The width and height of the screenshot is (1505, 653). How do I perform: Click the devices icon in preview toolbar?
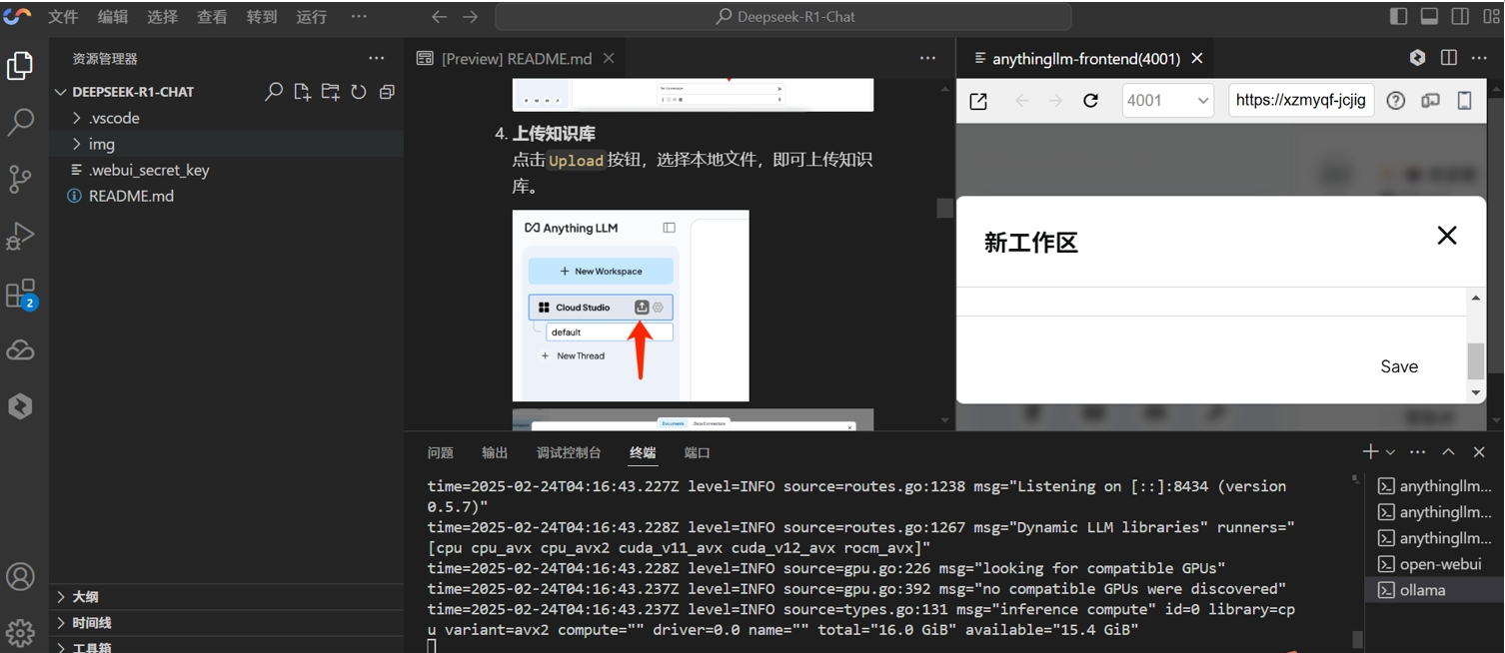[x=1430, y=101]
